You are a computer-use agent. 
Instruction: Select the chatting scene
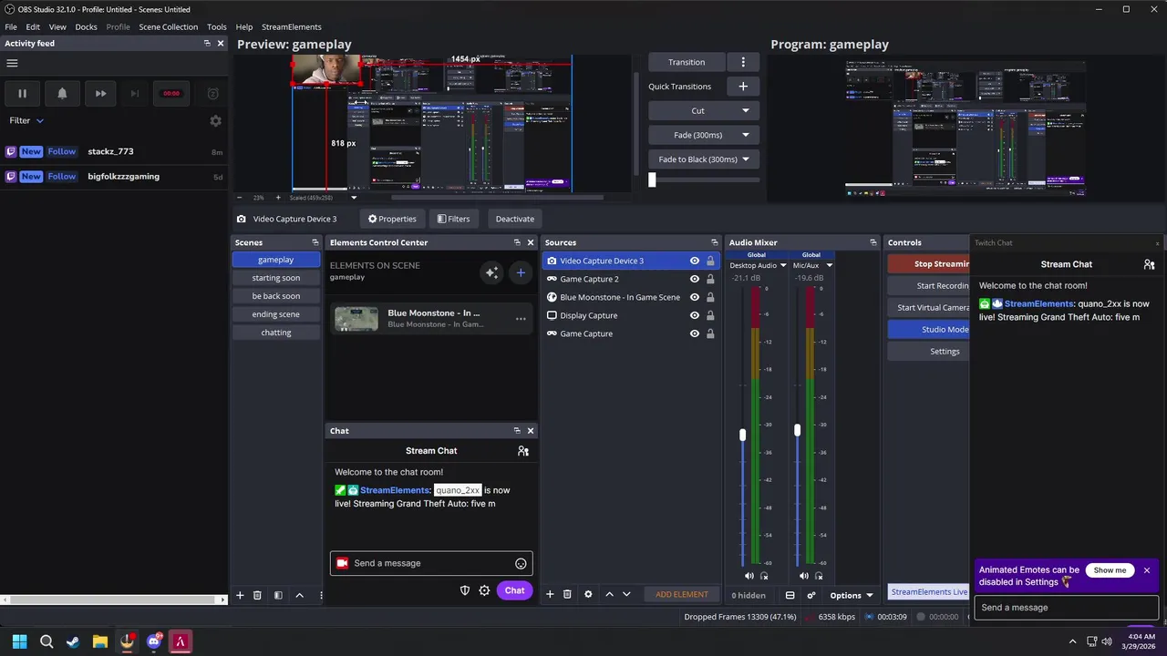276,333
